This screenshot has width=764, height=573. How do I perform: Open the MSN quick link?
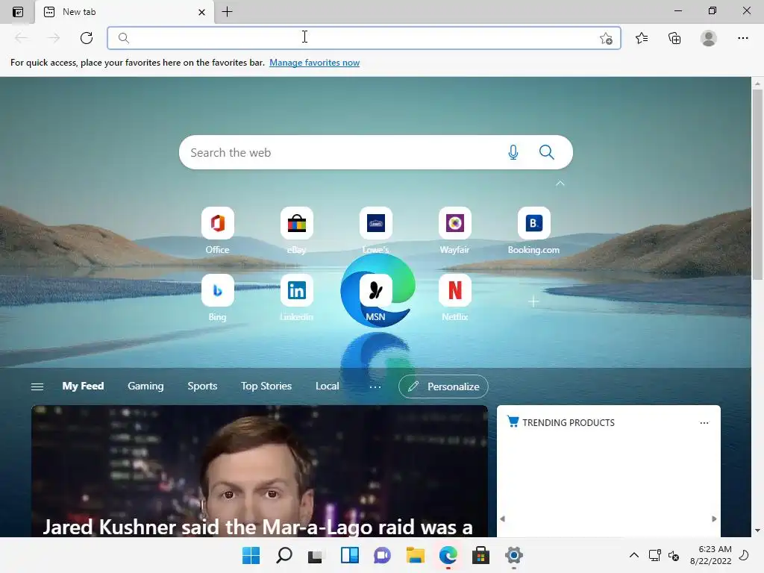point(376,298)
